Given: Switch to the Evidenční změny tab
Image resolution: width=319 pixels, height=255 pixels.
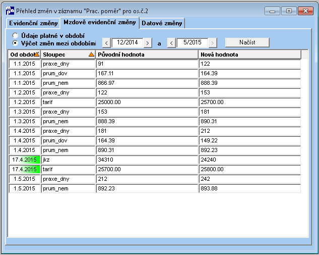Looking at the screenshot, I should [x=33, y=23].
